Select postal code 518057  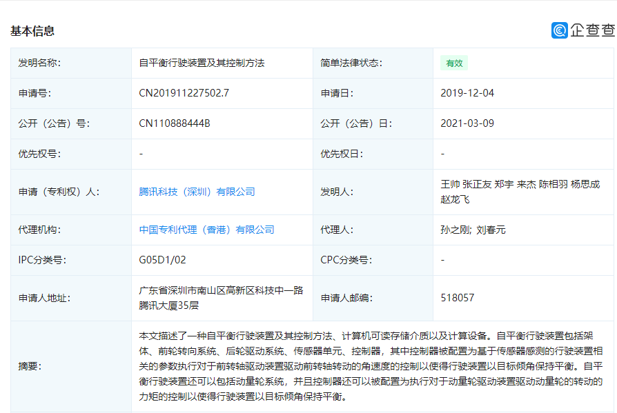coord(458,298)
